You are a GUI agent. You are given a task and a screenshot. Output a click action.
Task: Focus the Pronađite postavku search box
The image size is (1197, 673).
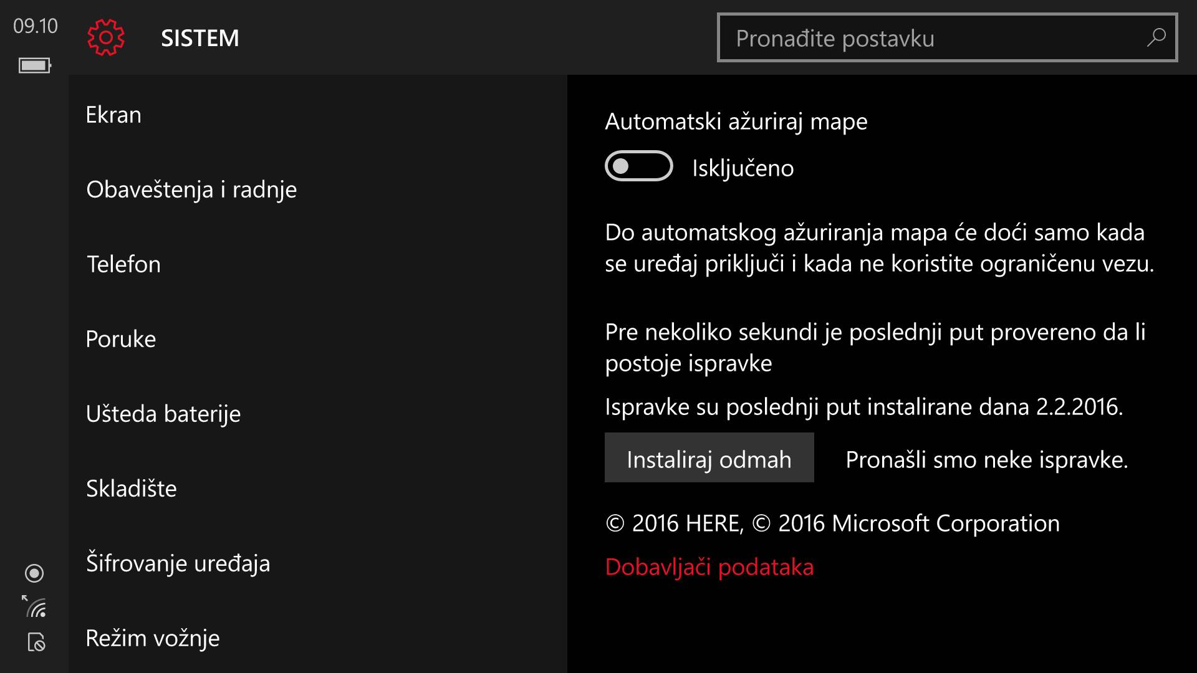tap(935, 38)
